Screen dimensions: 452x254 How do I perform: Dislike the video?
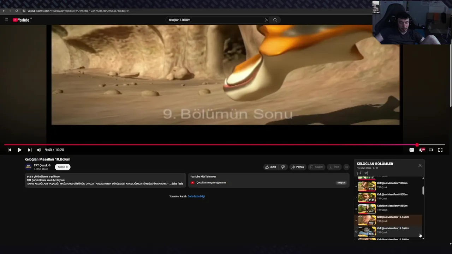click(x=283, y=167)
